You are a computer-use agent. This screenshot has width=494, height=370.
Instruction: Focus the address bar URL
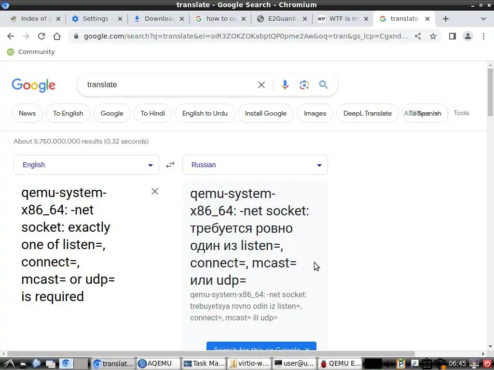(x=246, y=36)
